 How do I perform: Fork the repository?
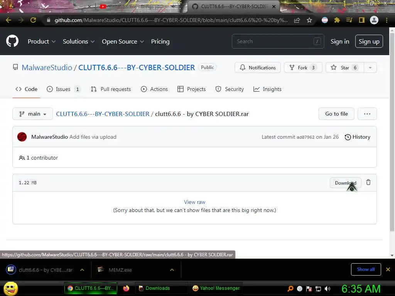click(303, 67)
